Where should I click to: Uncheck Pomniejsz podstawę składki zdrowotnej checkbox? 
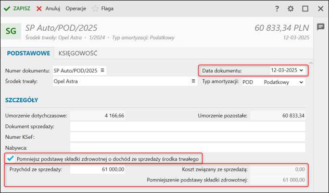pyautogui.click(x=10, y=158)
